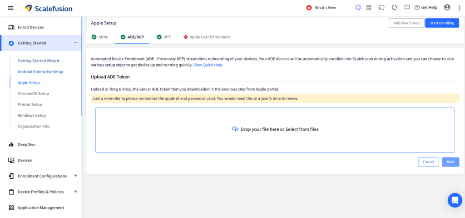This screenshot has height=218, width=465.
Task: Click the Application Management grid icon
Action: click(11, 208)
